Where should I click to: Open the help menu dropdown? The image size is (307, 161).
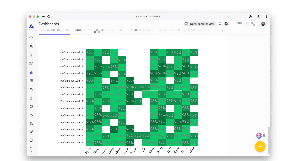click(x=226, y=24)
